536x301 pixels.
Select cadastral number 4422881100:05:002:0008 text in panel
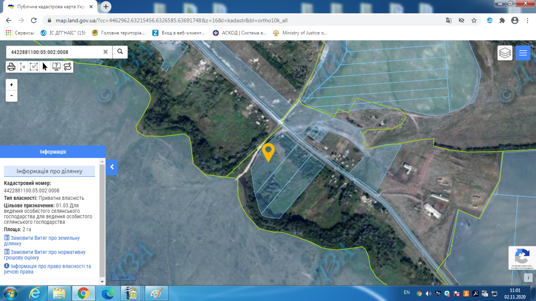[31, 191]
